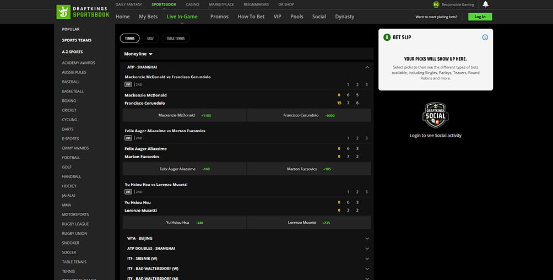Open Dynasty navigation item

(x=345, y=17)
